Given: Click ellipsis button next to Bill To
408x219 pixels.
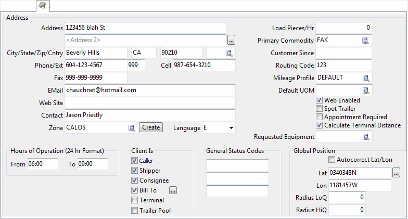Looking at the screenshot, I should pyautogui.click(x=173, y=190).
